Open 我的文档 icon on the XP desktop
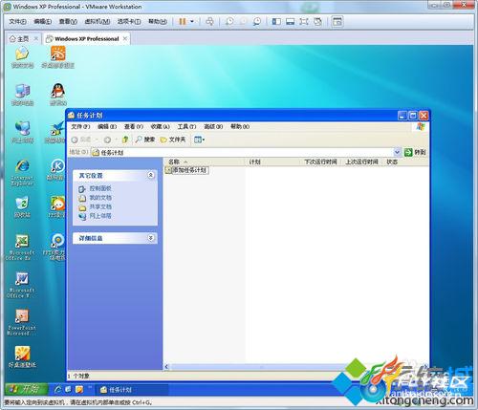This screenshot has height=410, width=478. [x=22, y=57]
